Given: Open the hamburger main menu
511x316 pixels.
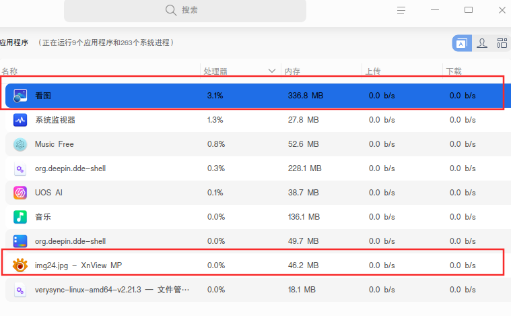Looking at the screenshot, I should [401, 10].
